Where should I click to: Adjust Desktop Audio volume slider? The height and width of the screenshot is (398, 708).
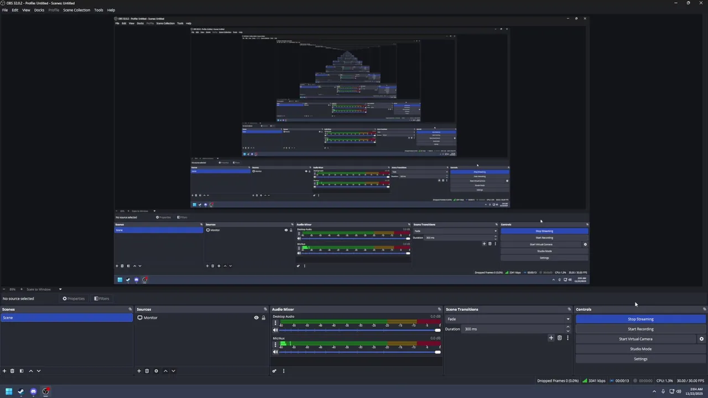(x=360, y=330)
